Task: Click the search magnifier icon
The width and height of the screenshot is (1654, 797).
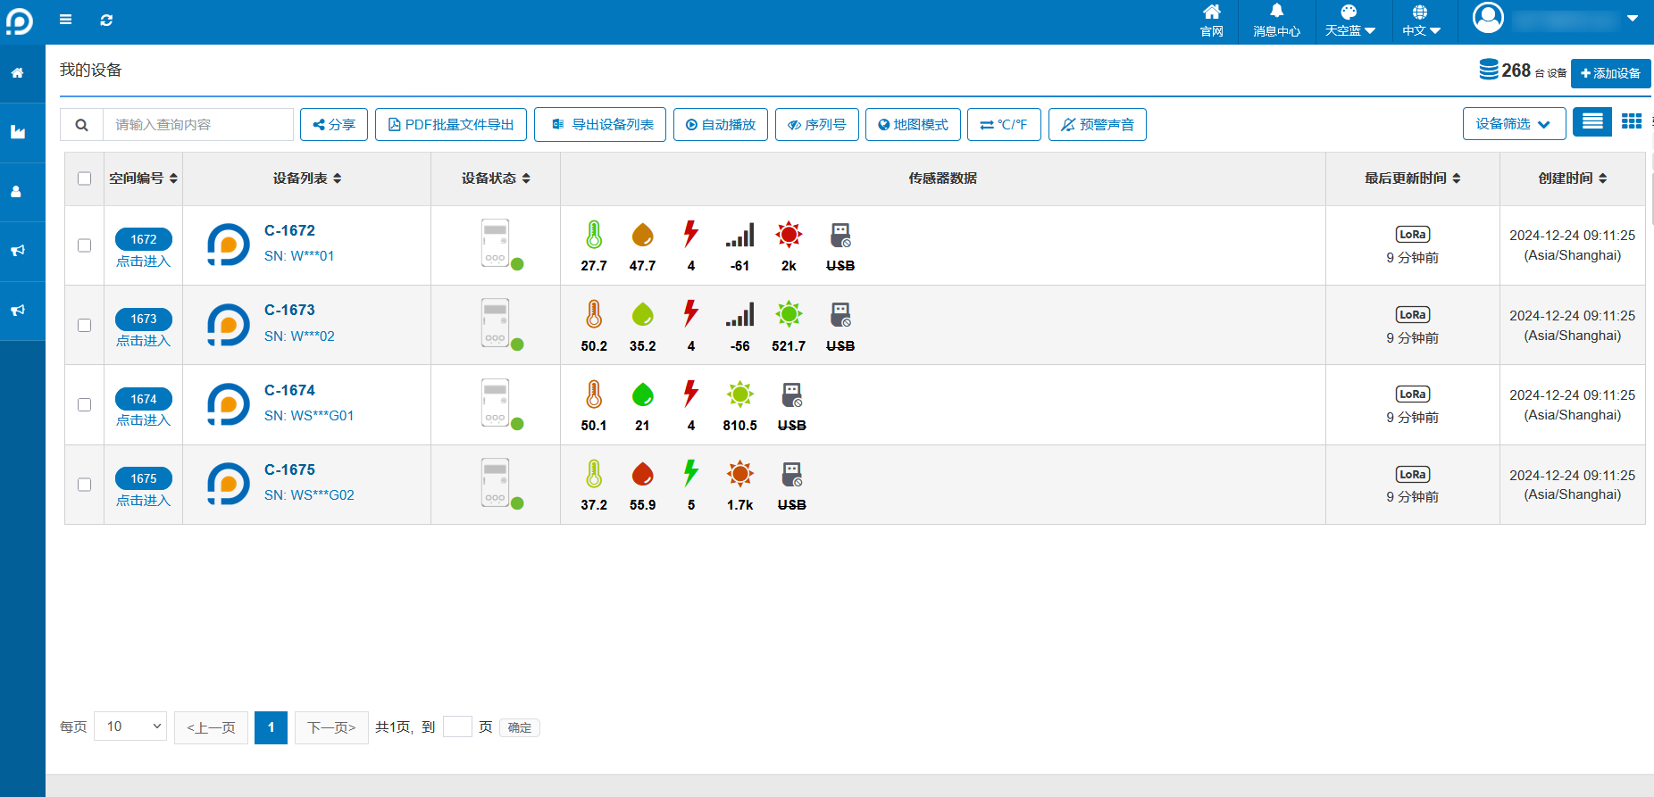Action: 81,125
